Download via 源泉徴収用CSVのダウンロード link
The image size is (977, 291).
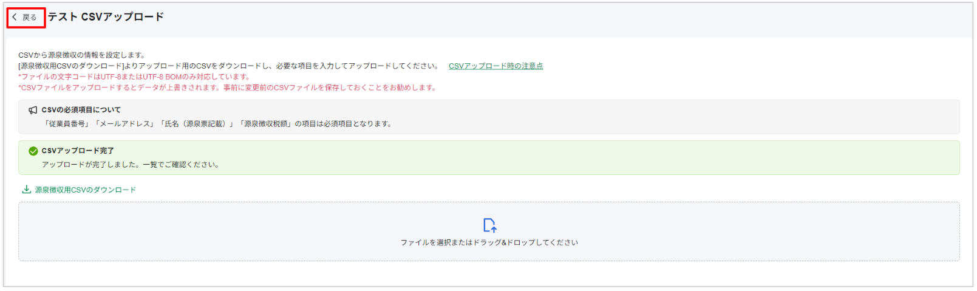point(85,190)
